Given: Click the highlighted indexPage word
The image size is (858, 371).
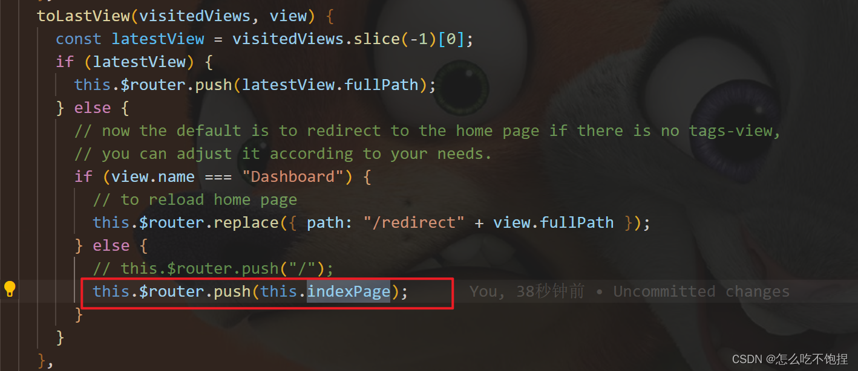Looking at the screenshot, I should [x=349, y=292].
